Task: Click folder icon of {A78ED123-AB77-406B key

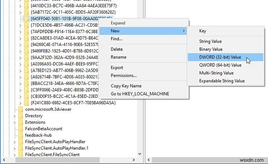Action: (26, 71)
